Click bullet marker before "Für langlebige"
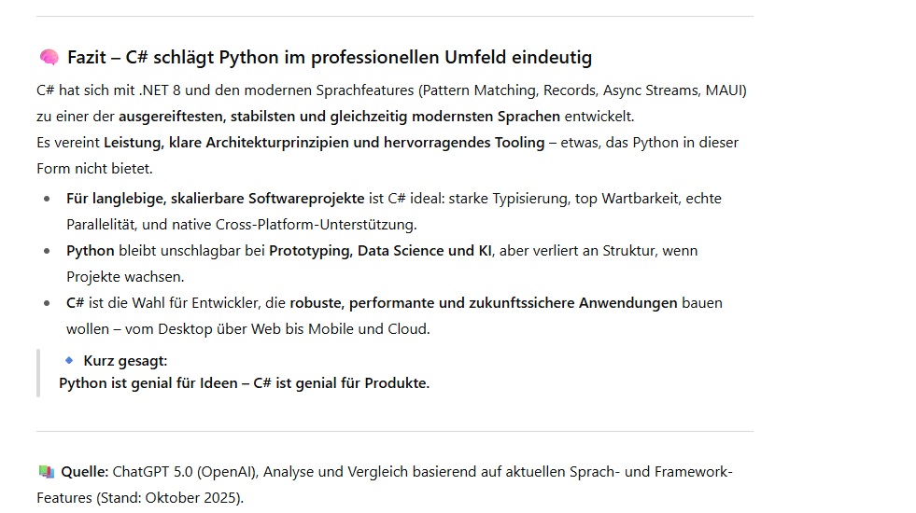 click(48, 199)
